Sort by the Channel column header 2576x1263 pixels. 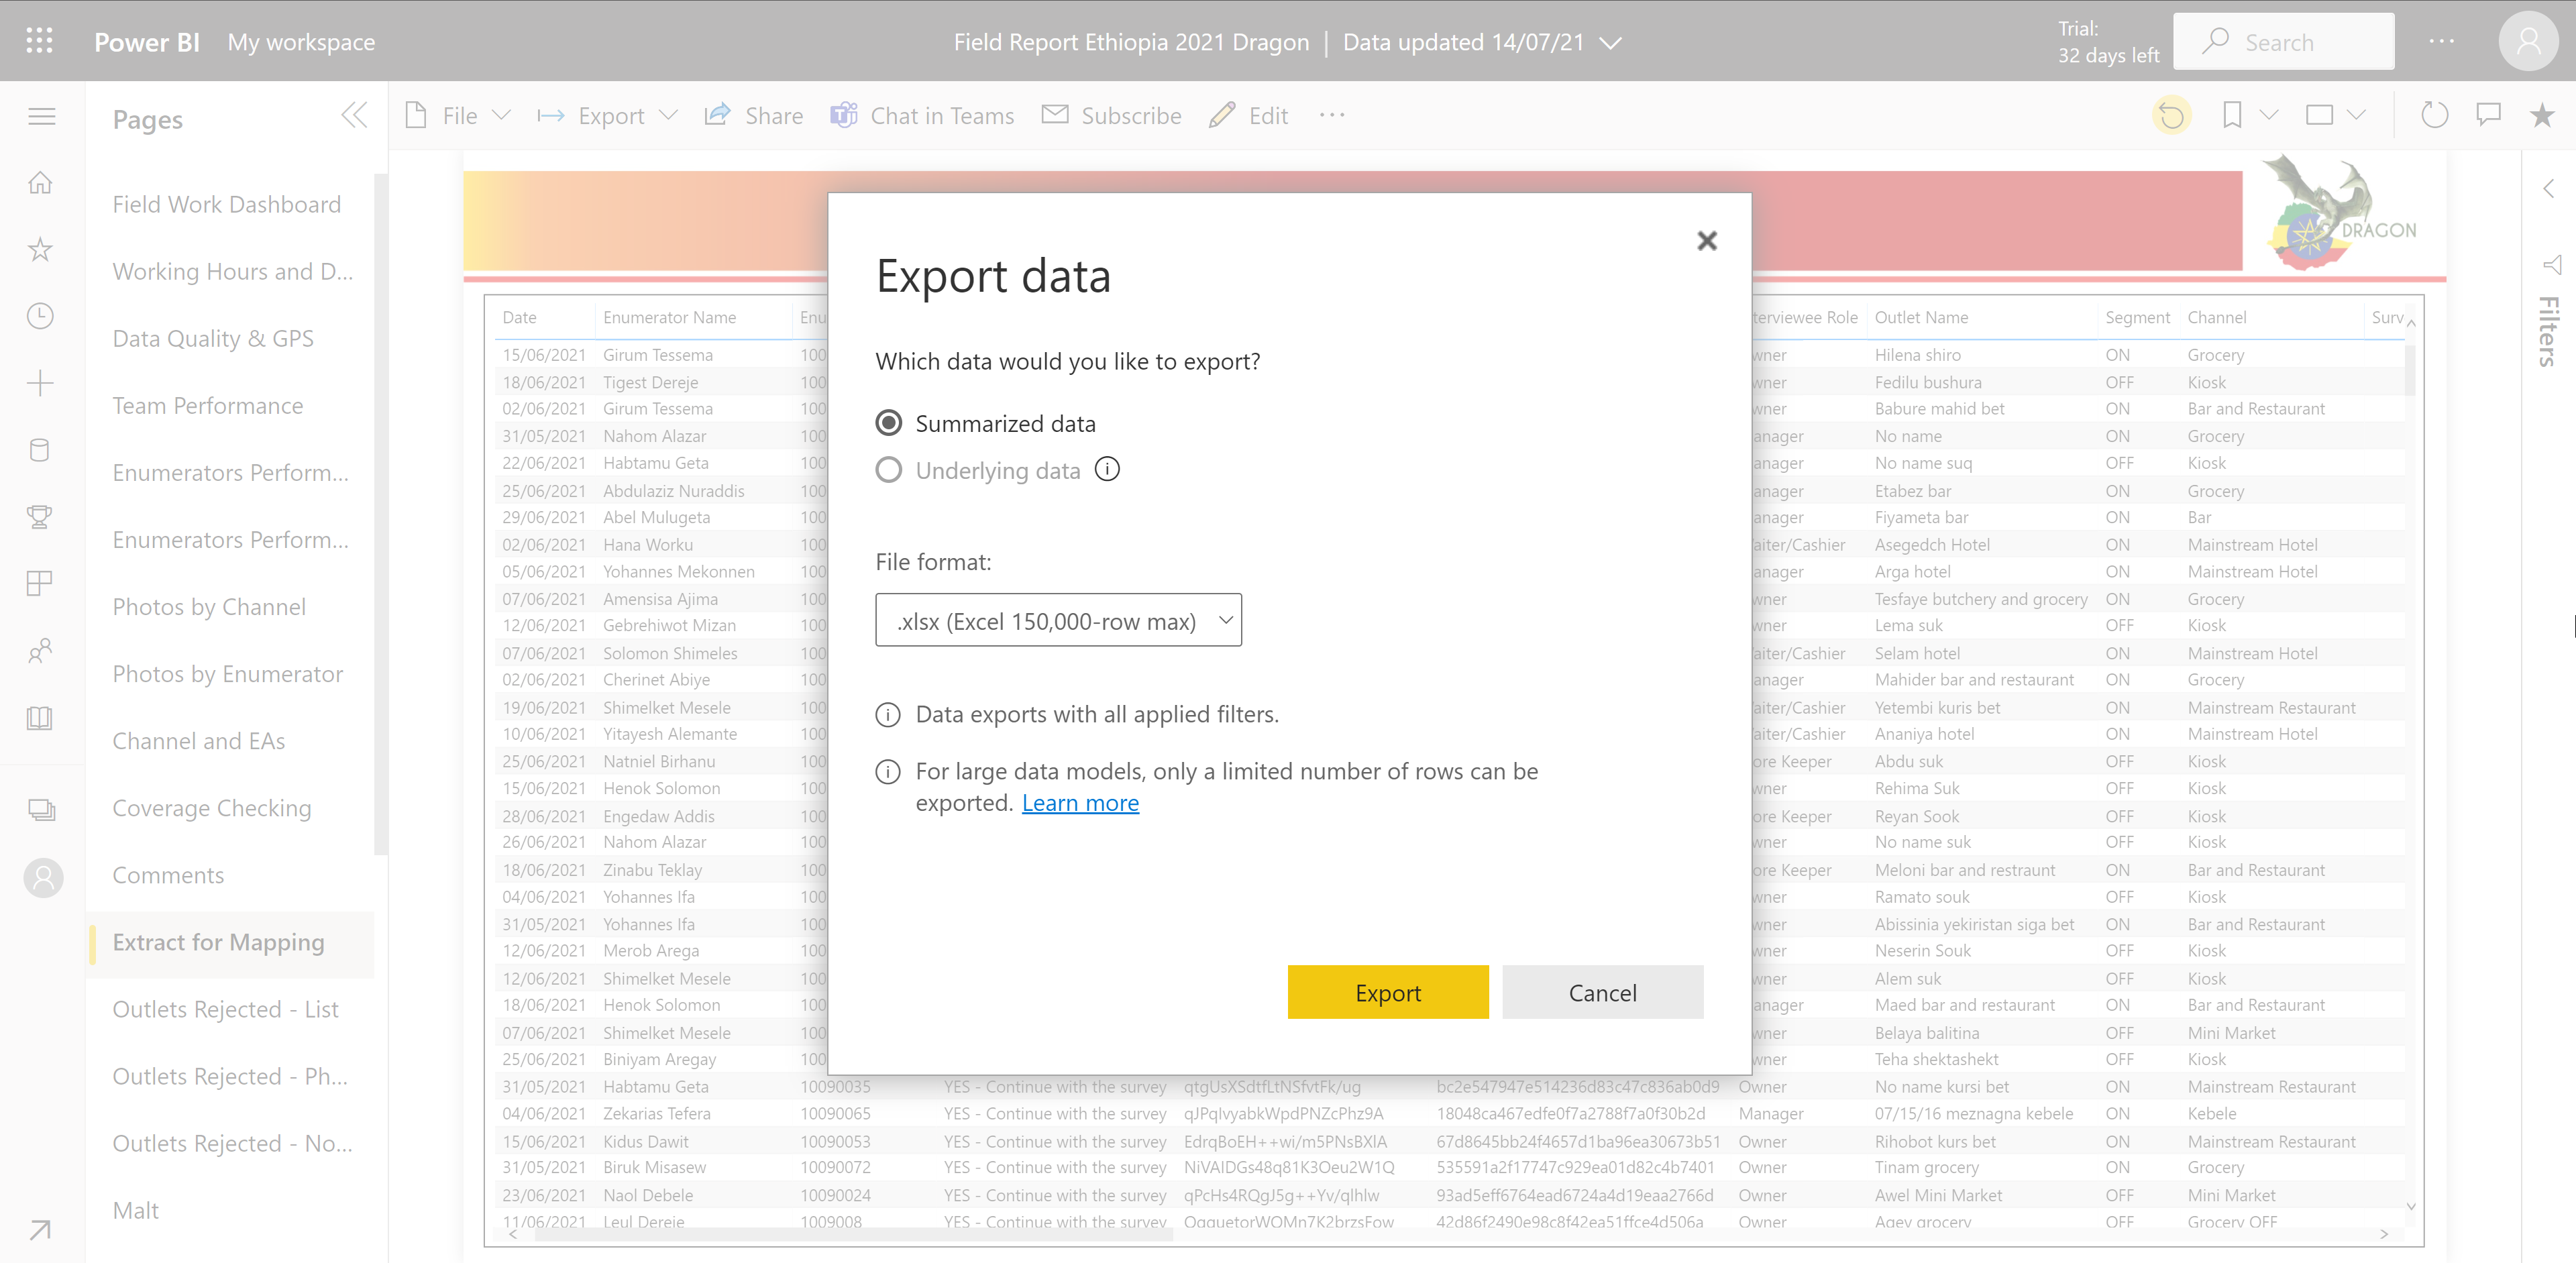pos(2216,317)
